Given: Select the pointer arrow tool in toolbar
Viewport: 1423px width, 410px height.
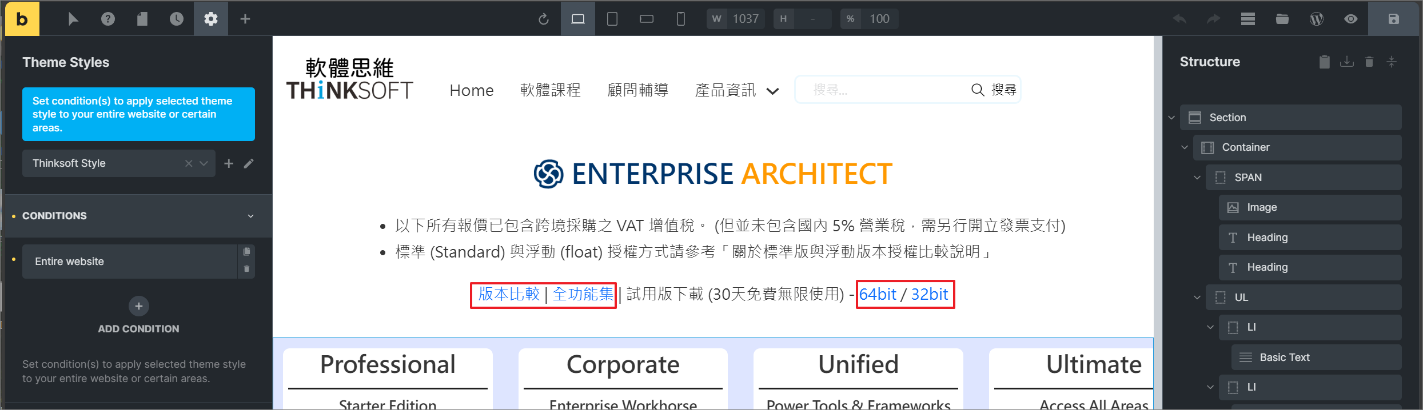Looking at the screenshot, I should click(73, 19).
